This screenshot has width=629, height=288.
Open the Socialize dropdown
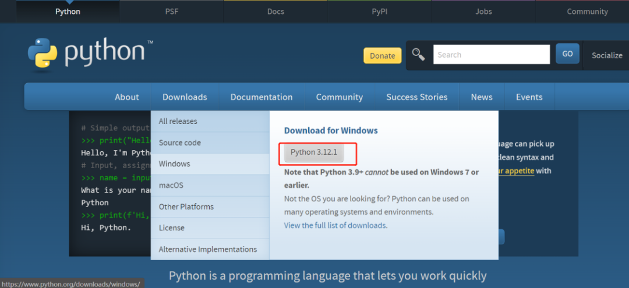[606, 55]
